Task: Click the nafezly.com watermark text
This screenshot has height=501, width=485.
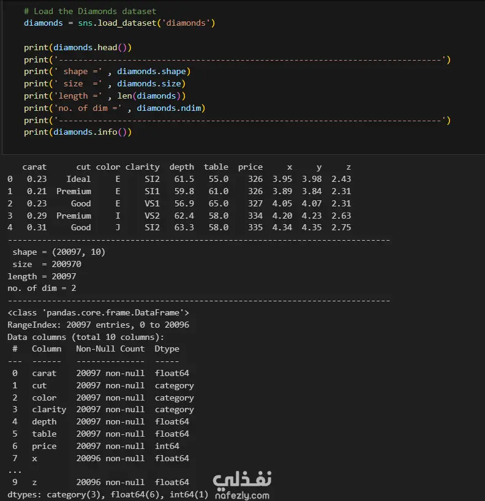Action: point(242,495)
